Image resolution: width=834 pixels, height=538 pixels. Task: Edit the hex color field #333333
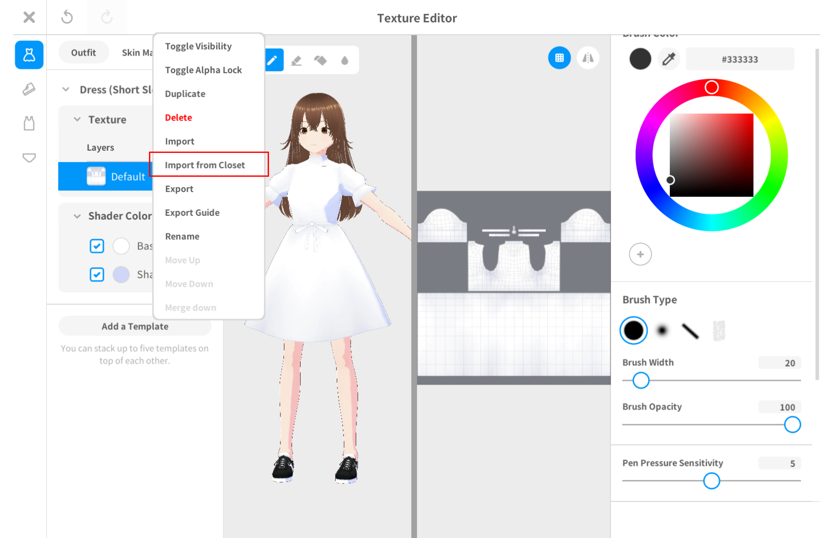[740, 59]
